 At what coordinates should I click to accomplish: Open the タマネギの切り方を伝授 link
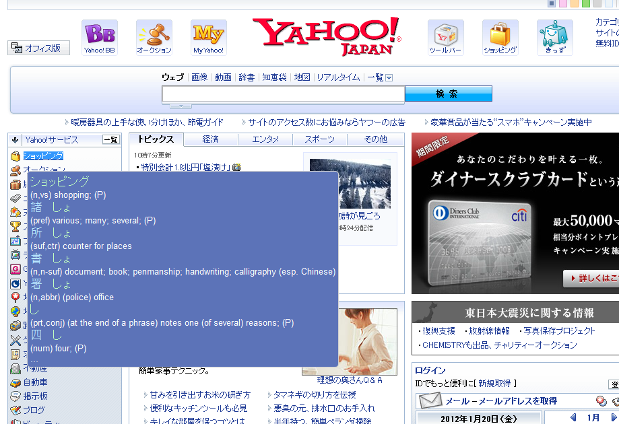click(x=315, y=395)
